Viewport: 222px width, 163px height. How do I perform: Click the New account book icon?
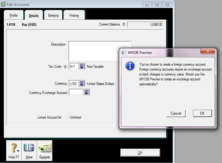[x=29, y=148]
